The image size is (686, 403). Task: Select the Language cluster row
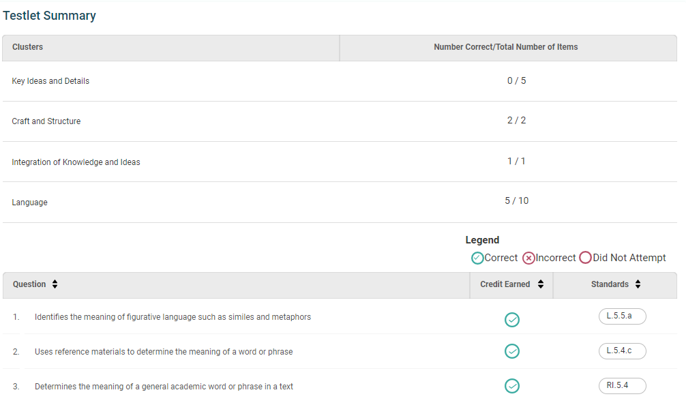340,202
